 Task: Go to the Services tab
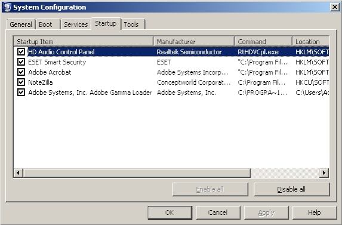coord(76,24)
